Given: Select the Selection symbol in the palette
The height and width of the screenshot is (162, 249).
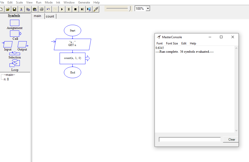Looking at the screenshot, I should point(15,54).
